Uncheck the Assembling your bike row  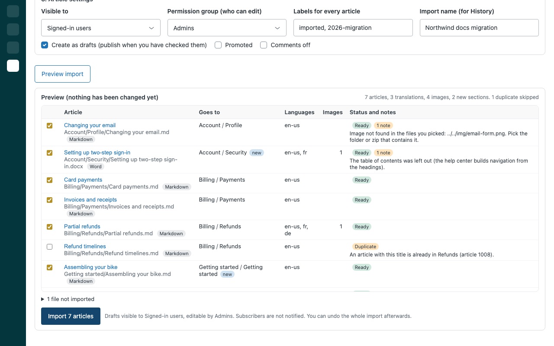pyautogui.click(x=49, y=267)
